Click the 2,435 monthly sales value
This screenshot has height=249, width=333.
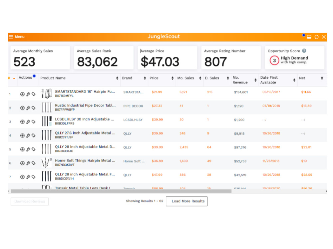pyautogui.click(x=184, y=147)
